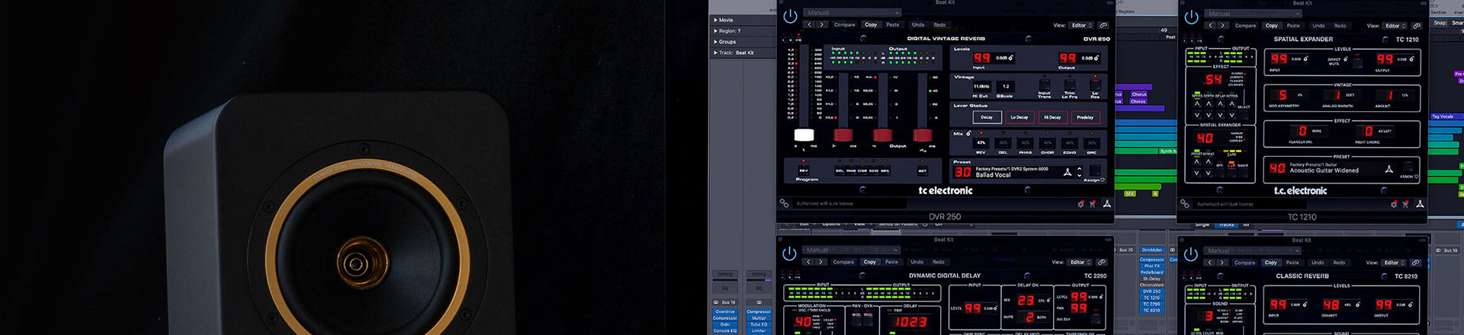This screenshot has width=1464, height=335.
Task: Open TC 1210 settings gear icon
Action: point(1394,204)
